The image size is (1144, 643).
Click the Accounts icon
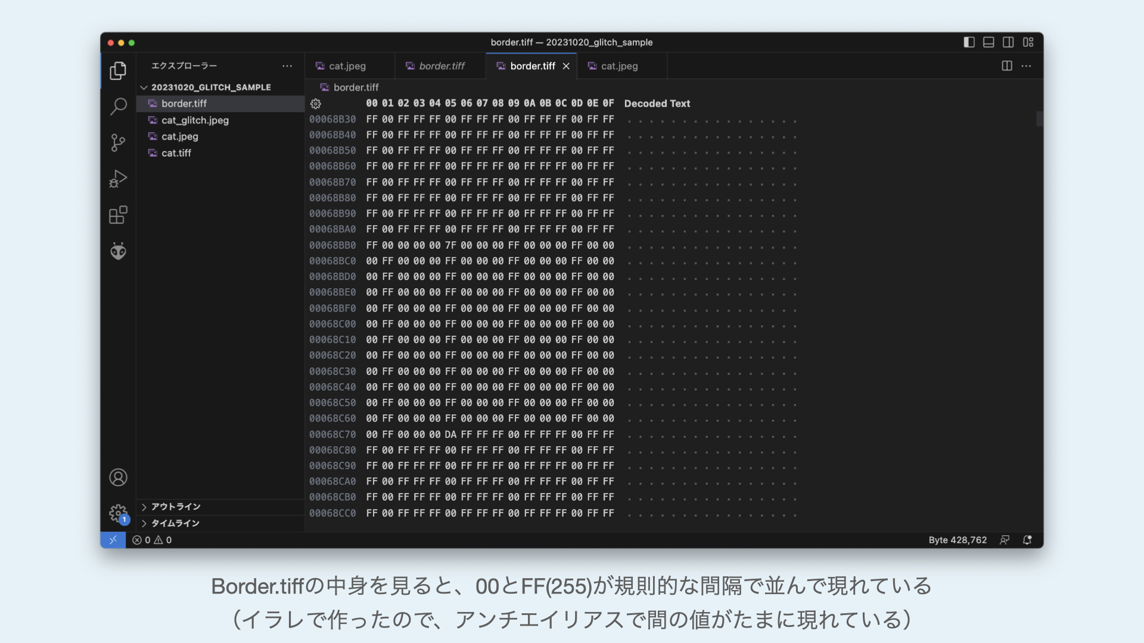click(x=118, y=477)
